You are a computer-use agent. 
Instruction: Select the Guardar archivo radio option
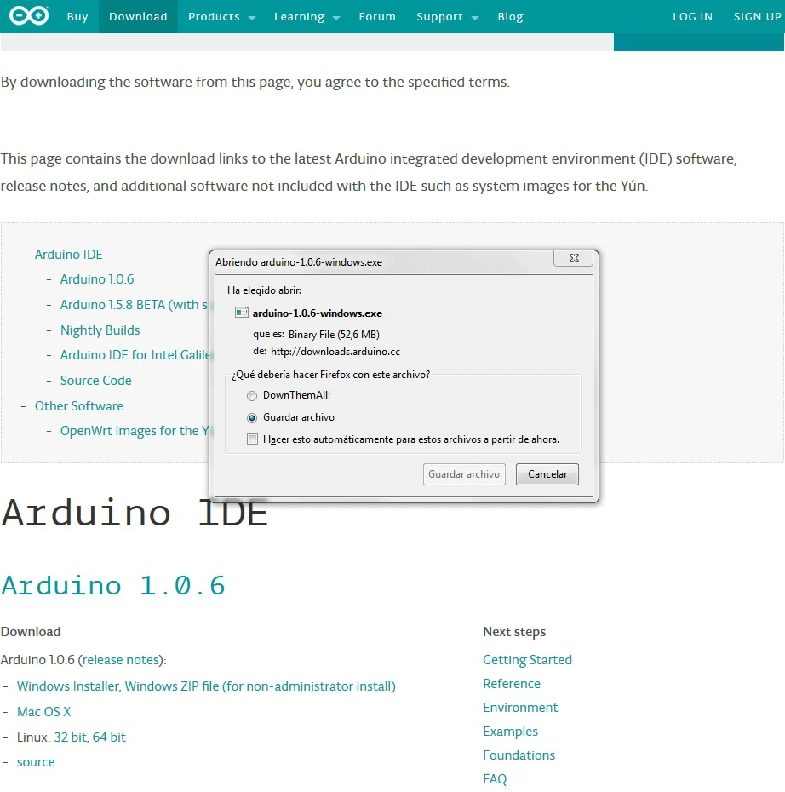pos(251,418)
